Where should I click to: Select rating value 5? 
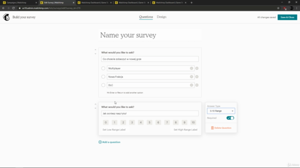point(150,122)
